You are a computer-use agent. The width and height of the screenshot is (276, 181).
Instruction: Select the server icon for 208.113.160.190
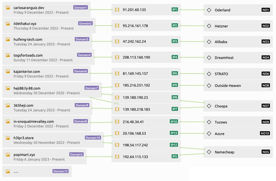(x=117, y=57)
